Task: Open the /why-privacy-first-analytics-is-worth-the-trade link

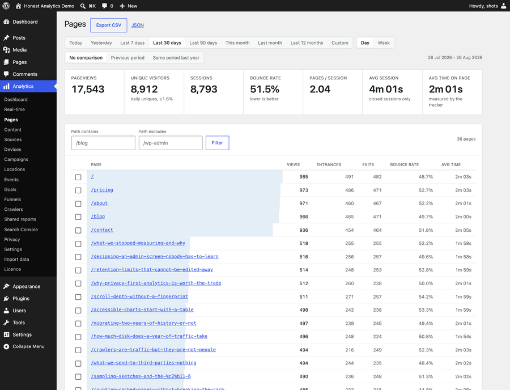Action: click(156, 283)
